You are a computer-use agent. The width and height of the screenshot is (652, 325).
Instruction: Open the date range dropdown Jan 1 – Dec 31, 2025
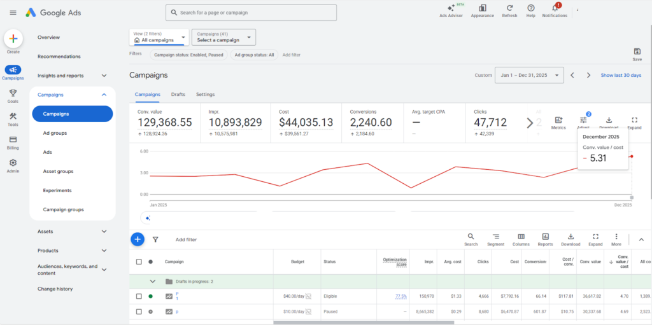529,75
